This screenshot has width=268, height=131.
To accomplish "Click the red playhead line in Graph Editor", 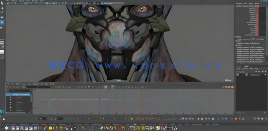I will pos(139,102).
